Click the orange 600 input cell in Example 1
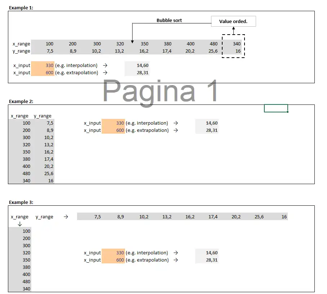This screenshot has width=327, height=294. 43,73
